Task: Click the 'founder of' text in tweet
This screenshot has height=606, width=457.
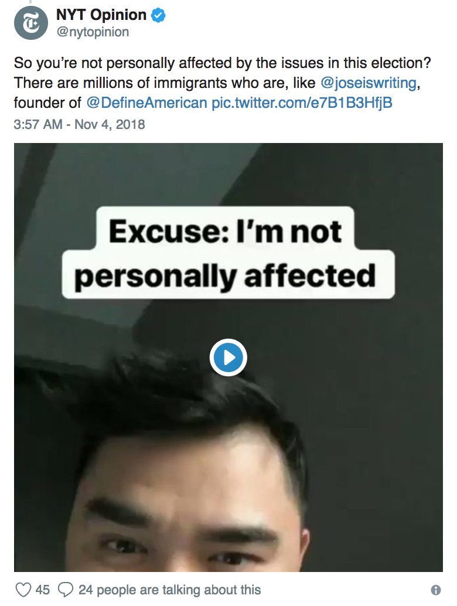Action: click(x=47, y=103)
